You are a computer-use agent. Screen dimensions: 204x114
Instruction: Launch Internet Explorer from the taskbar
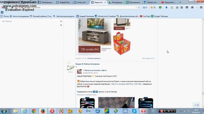pyautogui.click(x=25, y=111)
